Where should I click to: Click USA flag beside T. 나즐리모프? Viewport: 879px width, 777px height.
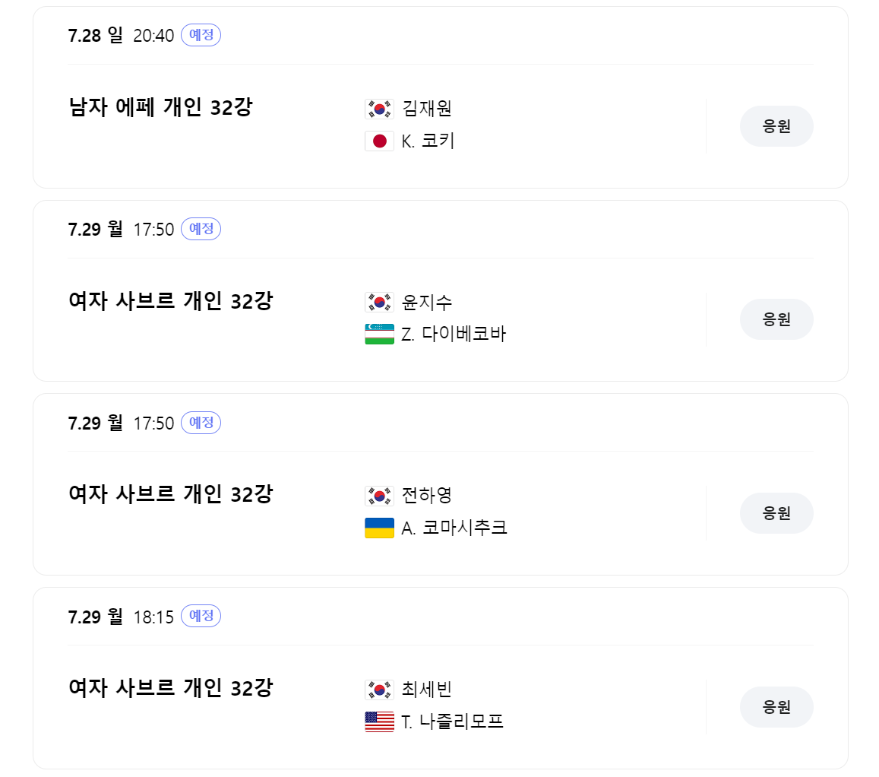tap(379, 721)
